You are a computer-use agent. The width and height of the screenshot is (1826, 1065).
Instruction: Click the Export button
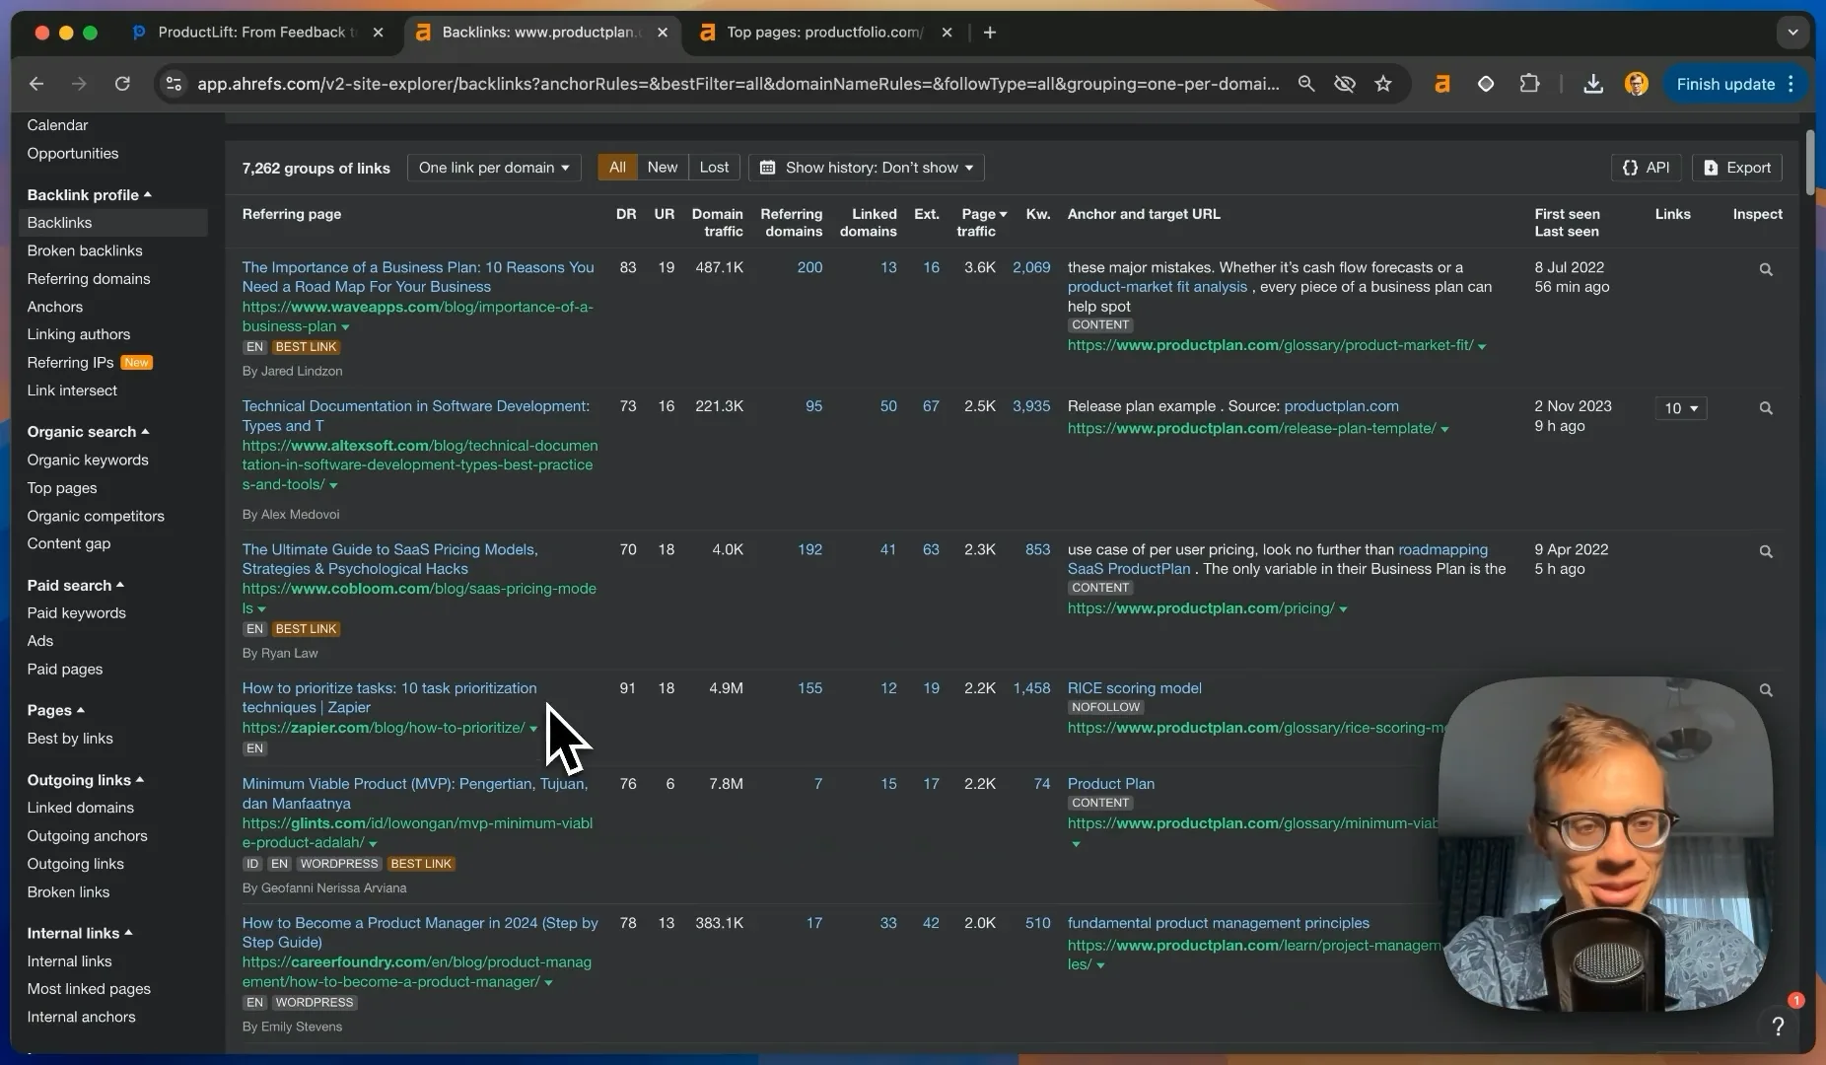[x=1737, y=168]
